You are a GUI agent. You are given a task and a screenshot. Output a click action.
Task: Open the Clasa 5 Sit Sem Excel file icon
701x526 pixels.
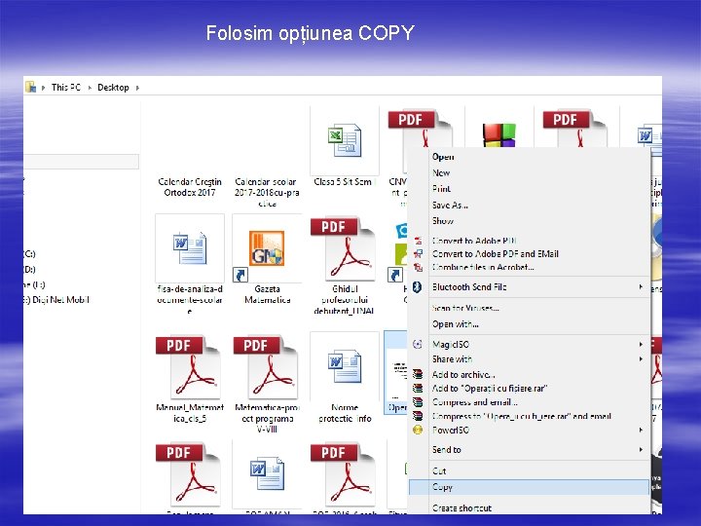point(345,140)
